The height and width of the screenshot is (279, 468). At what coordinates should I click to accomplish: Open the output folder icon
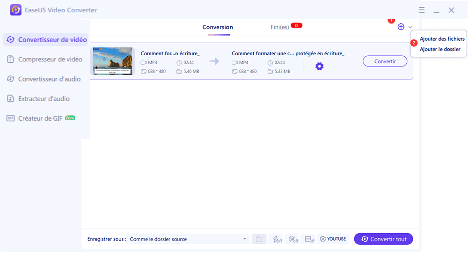tap(258, 239)
